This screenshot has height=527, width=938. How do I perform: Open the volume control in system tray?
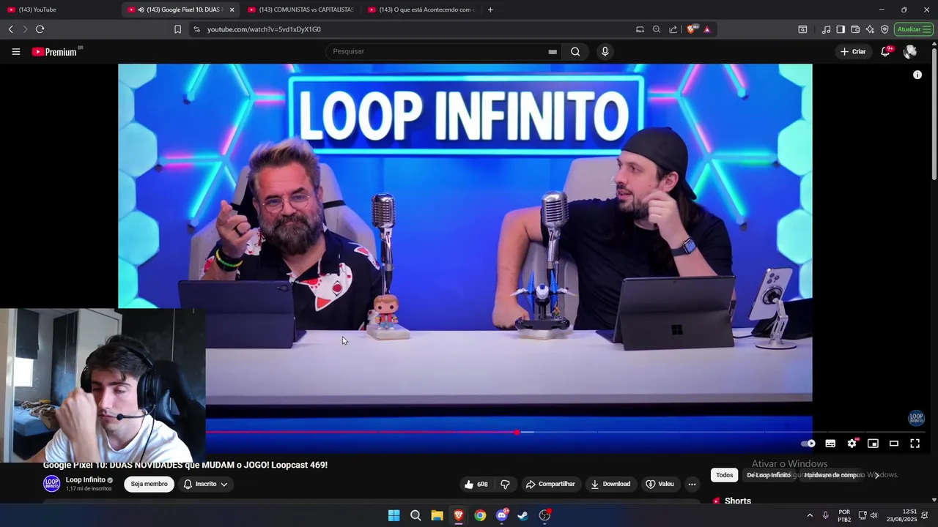[x=874, y=515]
